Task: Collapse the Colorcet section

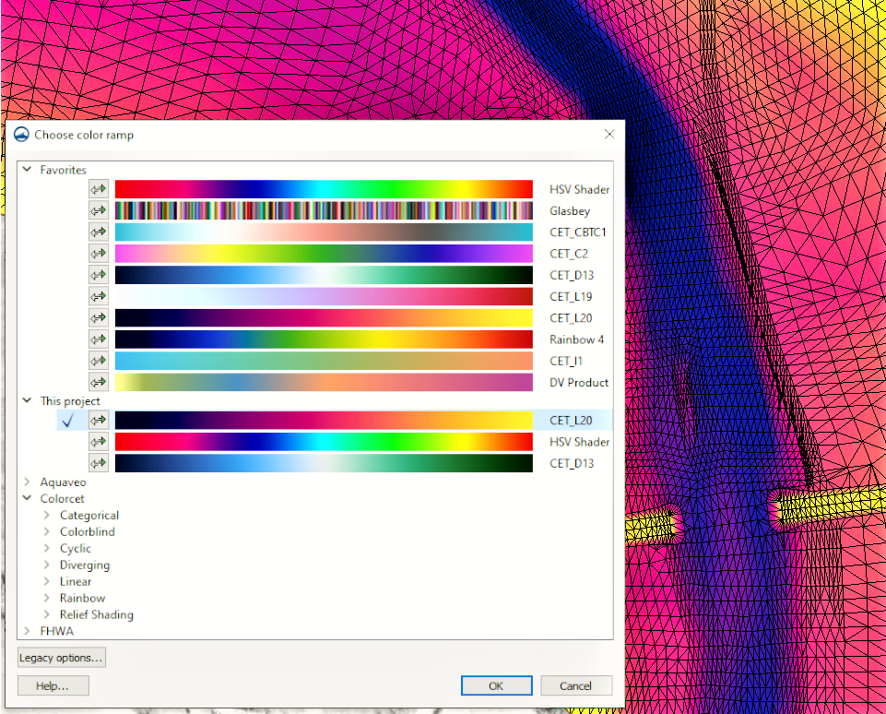Action: (27, 498)
